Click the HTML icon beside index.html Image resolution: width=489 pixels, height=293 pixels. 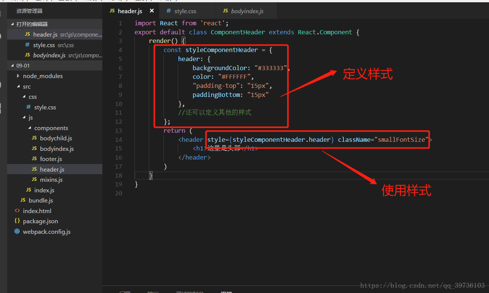click(17, 211)
